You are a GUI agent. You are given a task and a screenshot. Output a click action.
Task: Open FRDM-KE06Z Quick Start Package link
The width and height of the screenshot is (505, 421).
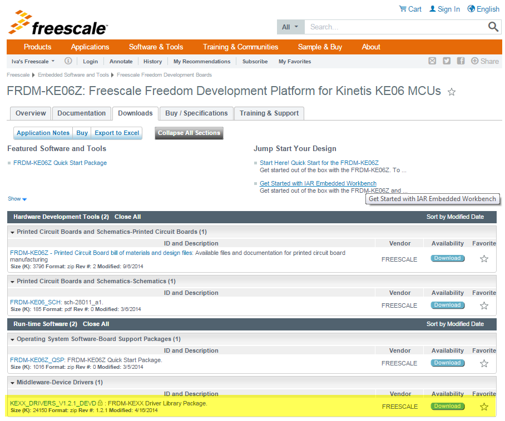coord(60,163)
